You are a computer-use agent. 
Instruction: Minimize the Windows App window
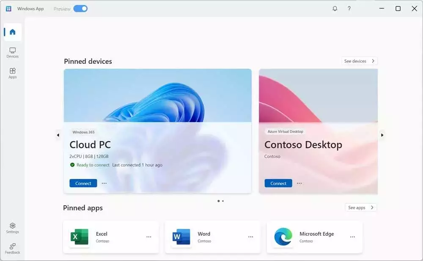click(x=382, y=8)
